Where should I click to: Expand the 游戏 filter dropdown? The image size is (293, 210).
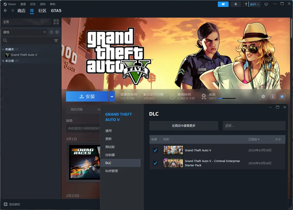pos(24,32)
